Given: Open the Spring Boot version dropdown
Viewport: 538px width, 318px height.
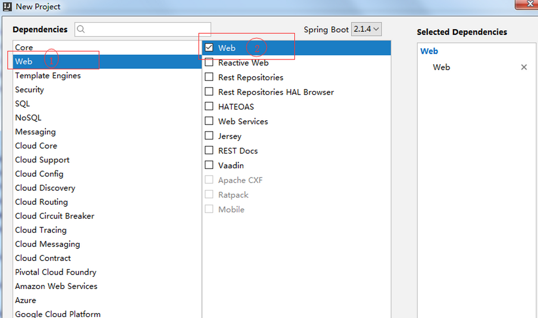Looking at the screenshot, I should 366,29.
